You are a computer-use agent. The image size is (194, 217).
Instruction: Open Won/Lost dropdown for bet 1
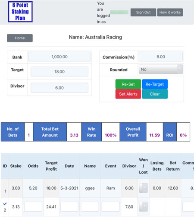143,188
